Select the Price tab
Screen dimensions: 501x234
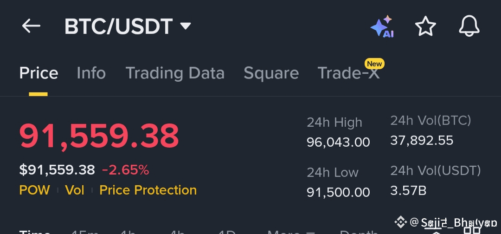tap(39, 73)
